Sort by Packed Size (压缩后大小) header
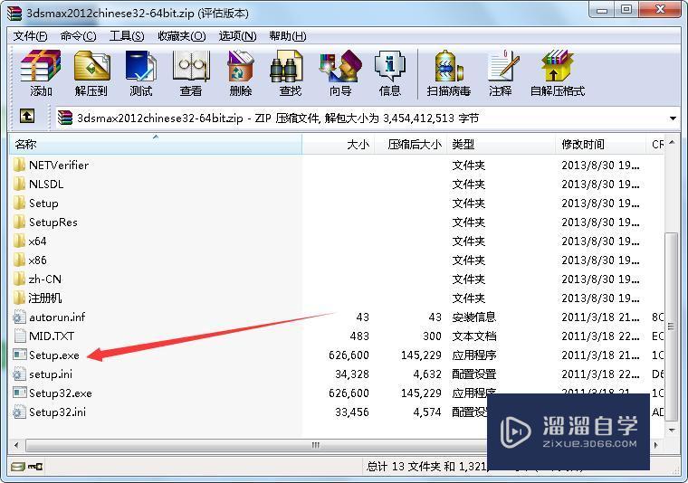The image size is (688, 483). [x=411, y=144]
